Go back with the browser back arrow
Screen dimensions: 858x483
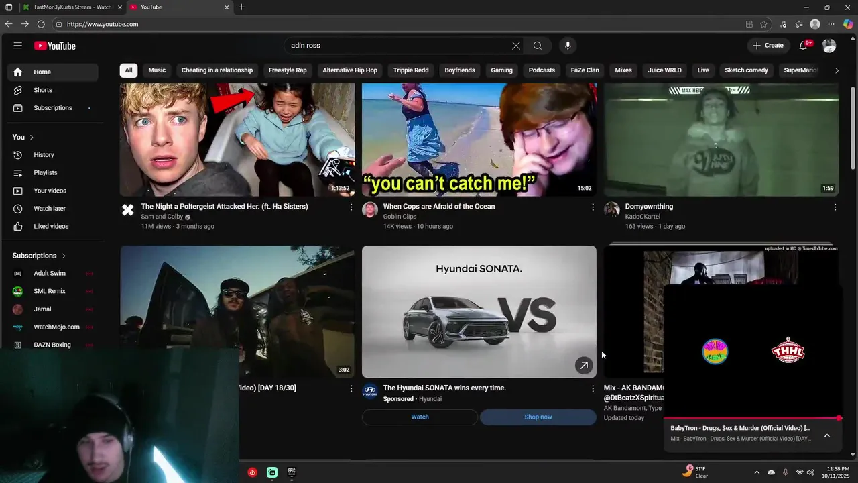[9, 24]
